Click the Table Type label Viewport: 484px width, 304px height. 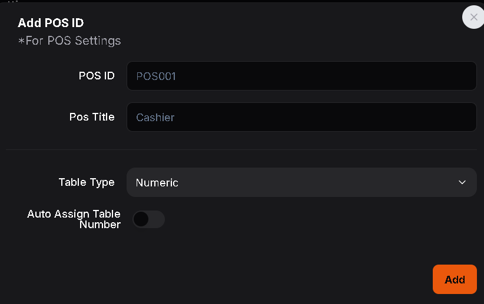(x=87, y=182)
